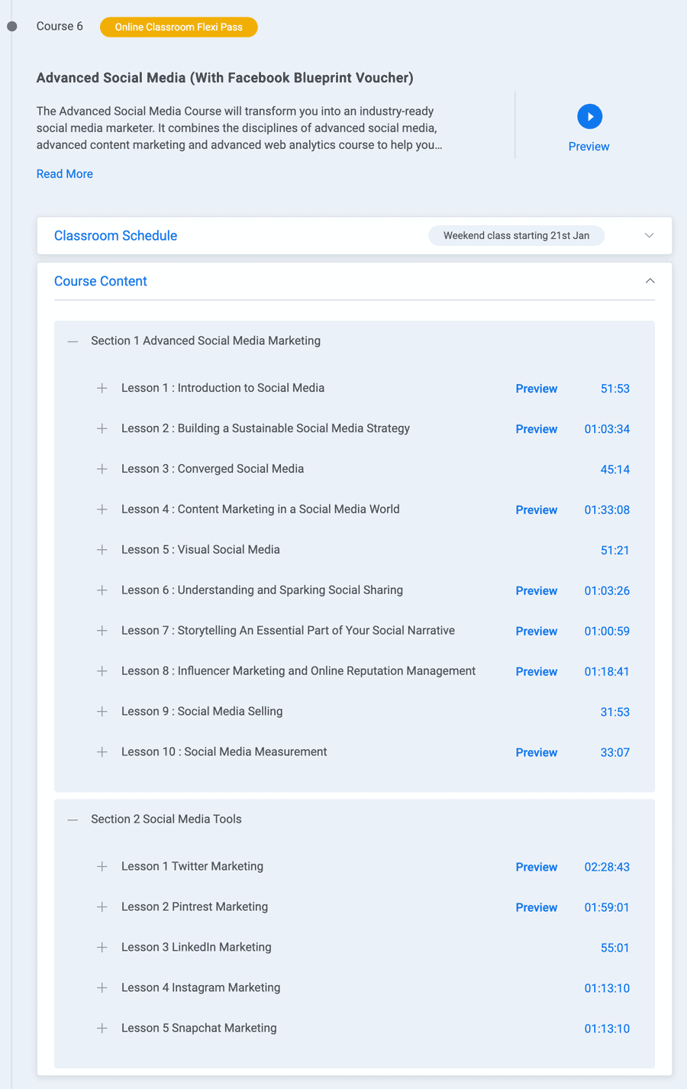Open the Classroom Schedule heading
Screen dimensions: 687x1089
pos(115,235)
